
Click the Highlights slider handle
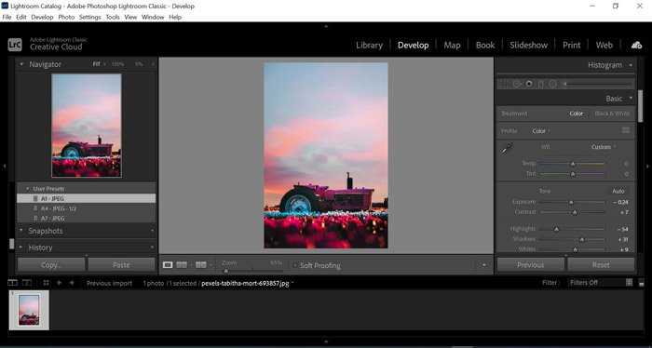556,229
